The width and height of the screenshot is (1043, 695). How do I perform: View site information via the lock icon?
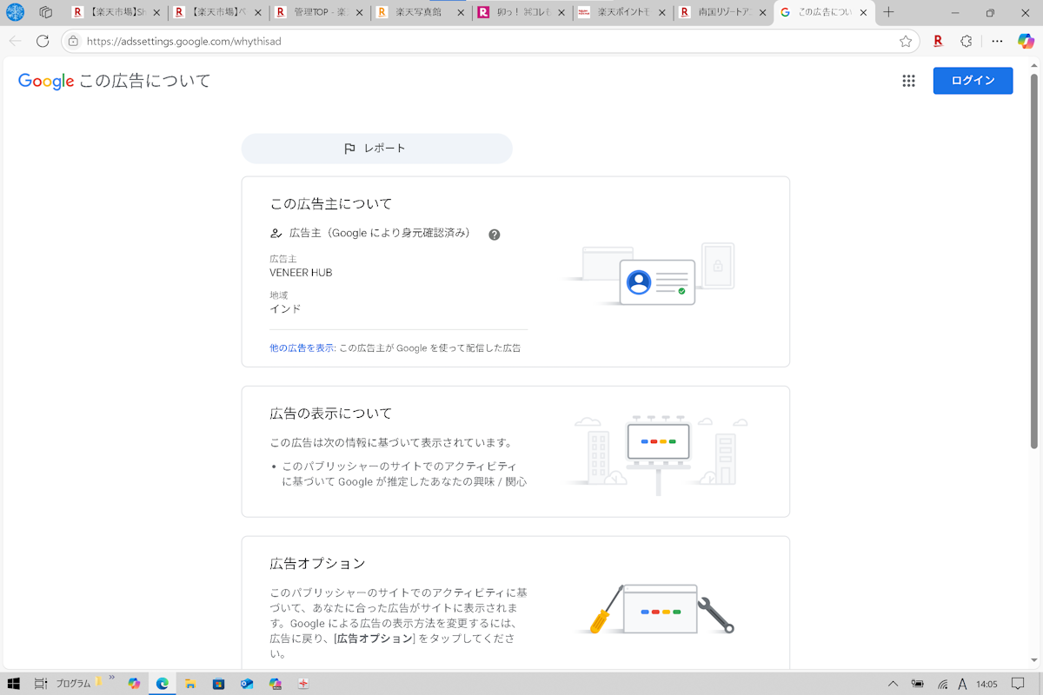coord(73,41)
